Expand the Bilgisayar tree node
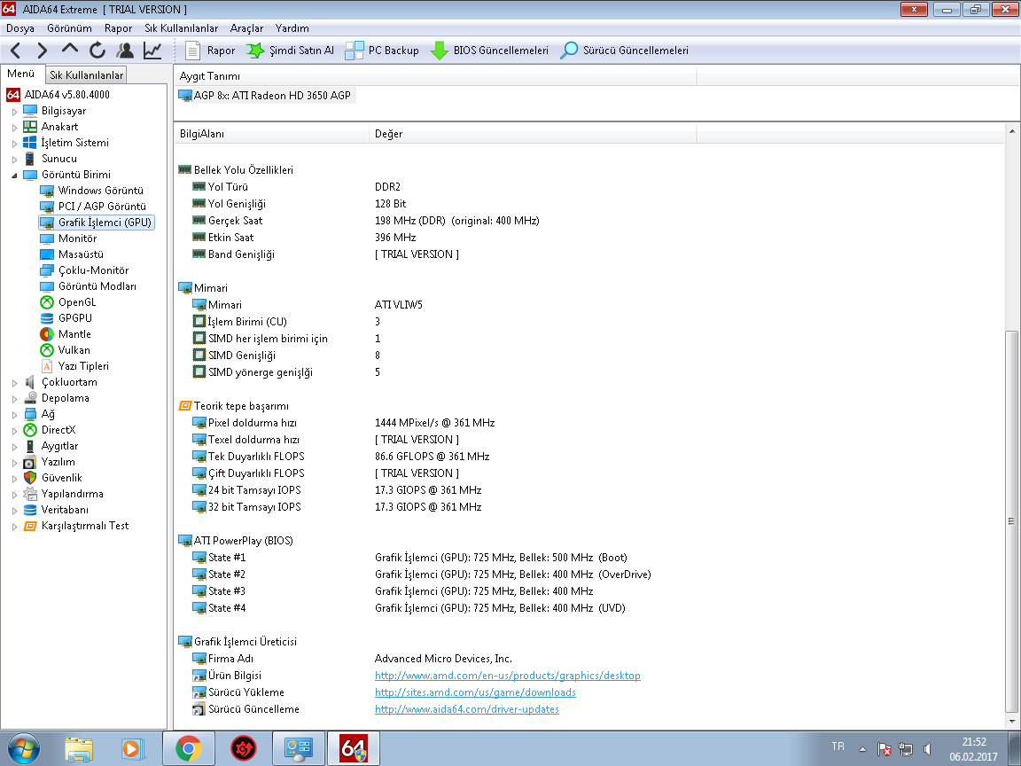The height and width of the screenshot is (766, 1021). [14, 112]
